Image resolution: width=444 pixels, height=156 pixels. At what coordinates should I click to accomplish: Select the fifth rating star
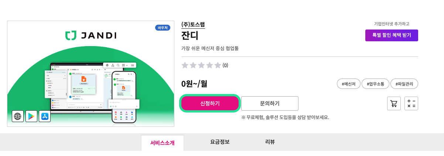[x=218, y=65]
